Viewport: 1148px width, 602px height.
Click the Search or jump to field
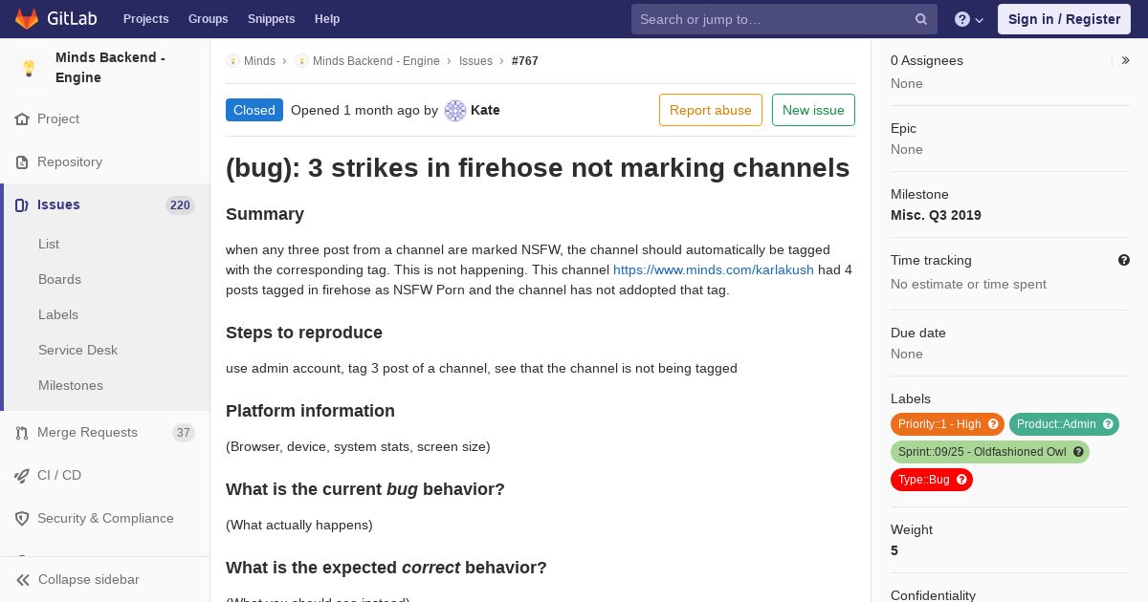(x=784, y=19)
